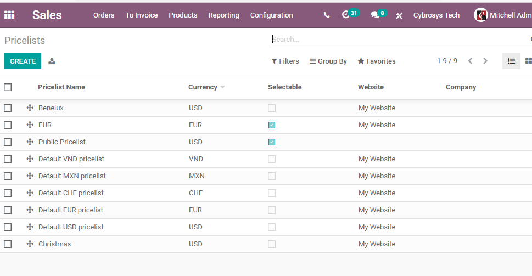Click VND currency cell

[196, 159]
